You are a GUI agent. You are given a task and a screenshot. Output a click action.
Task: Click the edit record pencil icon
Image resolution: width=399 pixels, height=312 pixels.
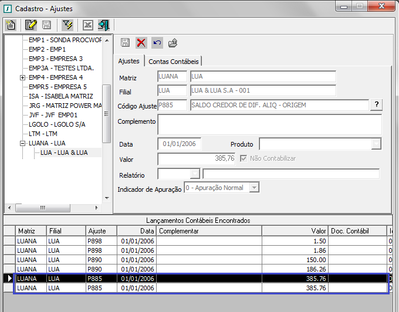[31, 25]
